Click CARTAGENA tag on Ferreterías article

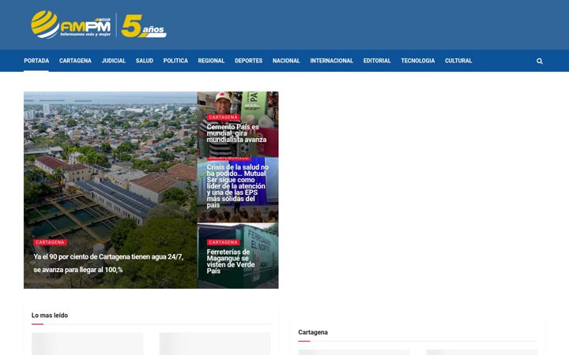tap(223, 242)
